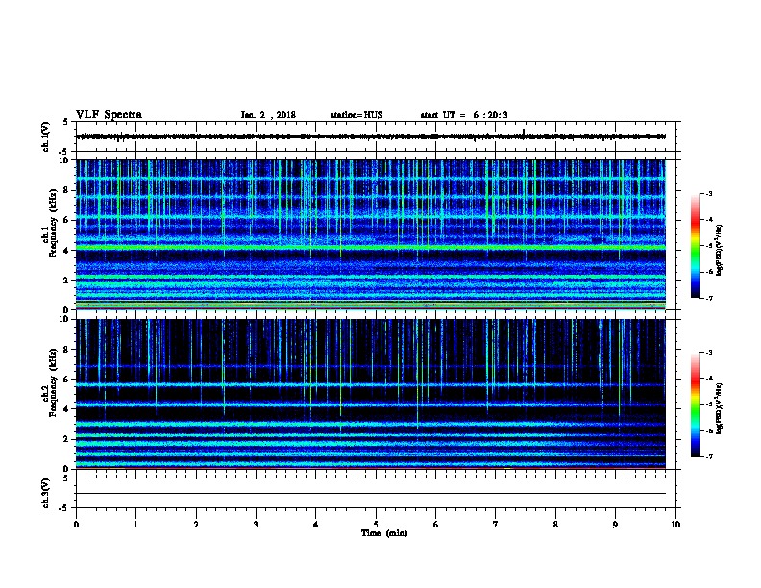Viewport: 761px width, 588px height.
Task: Click the bright 4 kHz band in ch.1 spectrogram
Action: [x=371, y=248]
